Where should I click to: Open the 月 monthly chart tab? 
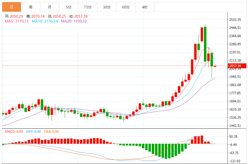[x=49, y=7]
